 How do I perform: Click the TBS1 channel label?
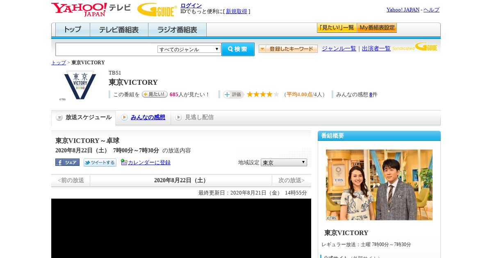(115, 73)
